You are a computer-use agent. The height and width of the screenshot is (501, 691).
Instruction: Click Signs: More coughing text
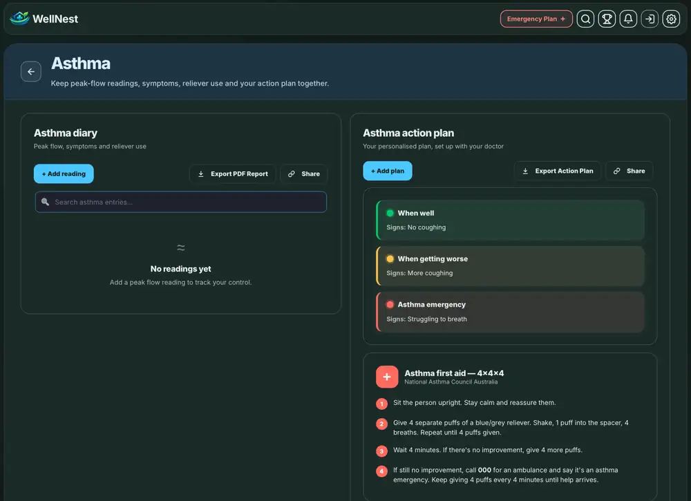pos(419,273)
